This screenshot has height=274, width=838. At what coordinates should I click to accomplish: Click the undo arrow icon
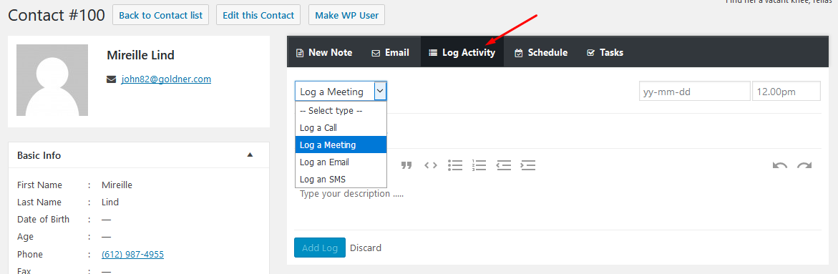780,165
